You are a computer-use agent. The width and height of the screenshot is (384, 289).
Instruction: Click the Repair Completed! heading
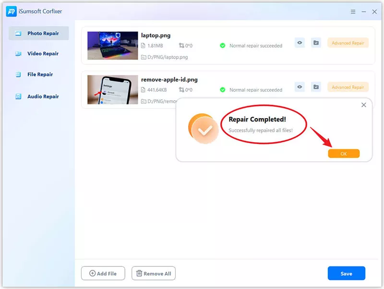[257, 119]
